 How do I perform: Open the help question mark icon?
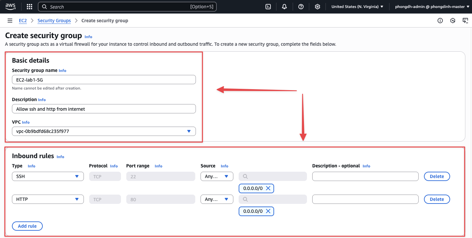301,7
